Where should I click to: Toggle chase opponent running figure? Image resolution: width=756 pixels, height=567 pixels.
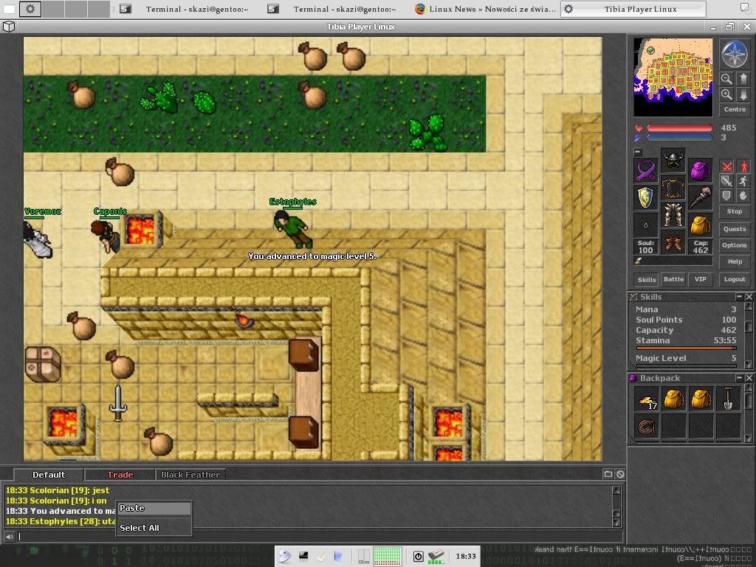(x=743, y=182)
